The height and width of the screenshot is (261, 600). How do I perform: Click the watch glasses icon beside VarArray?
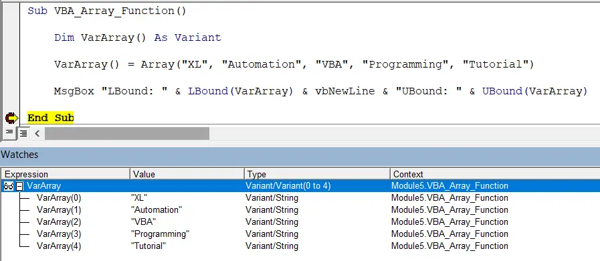(x=9, y=186)
